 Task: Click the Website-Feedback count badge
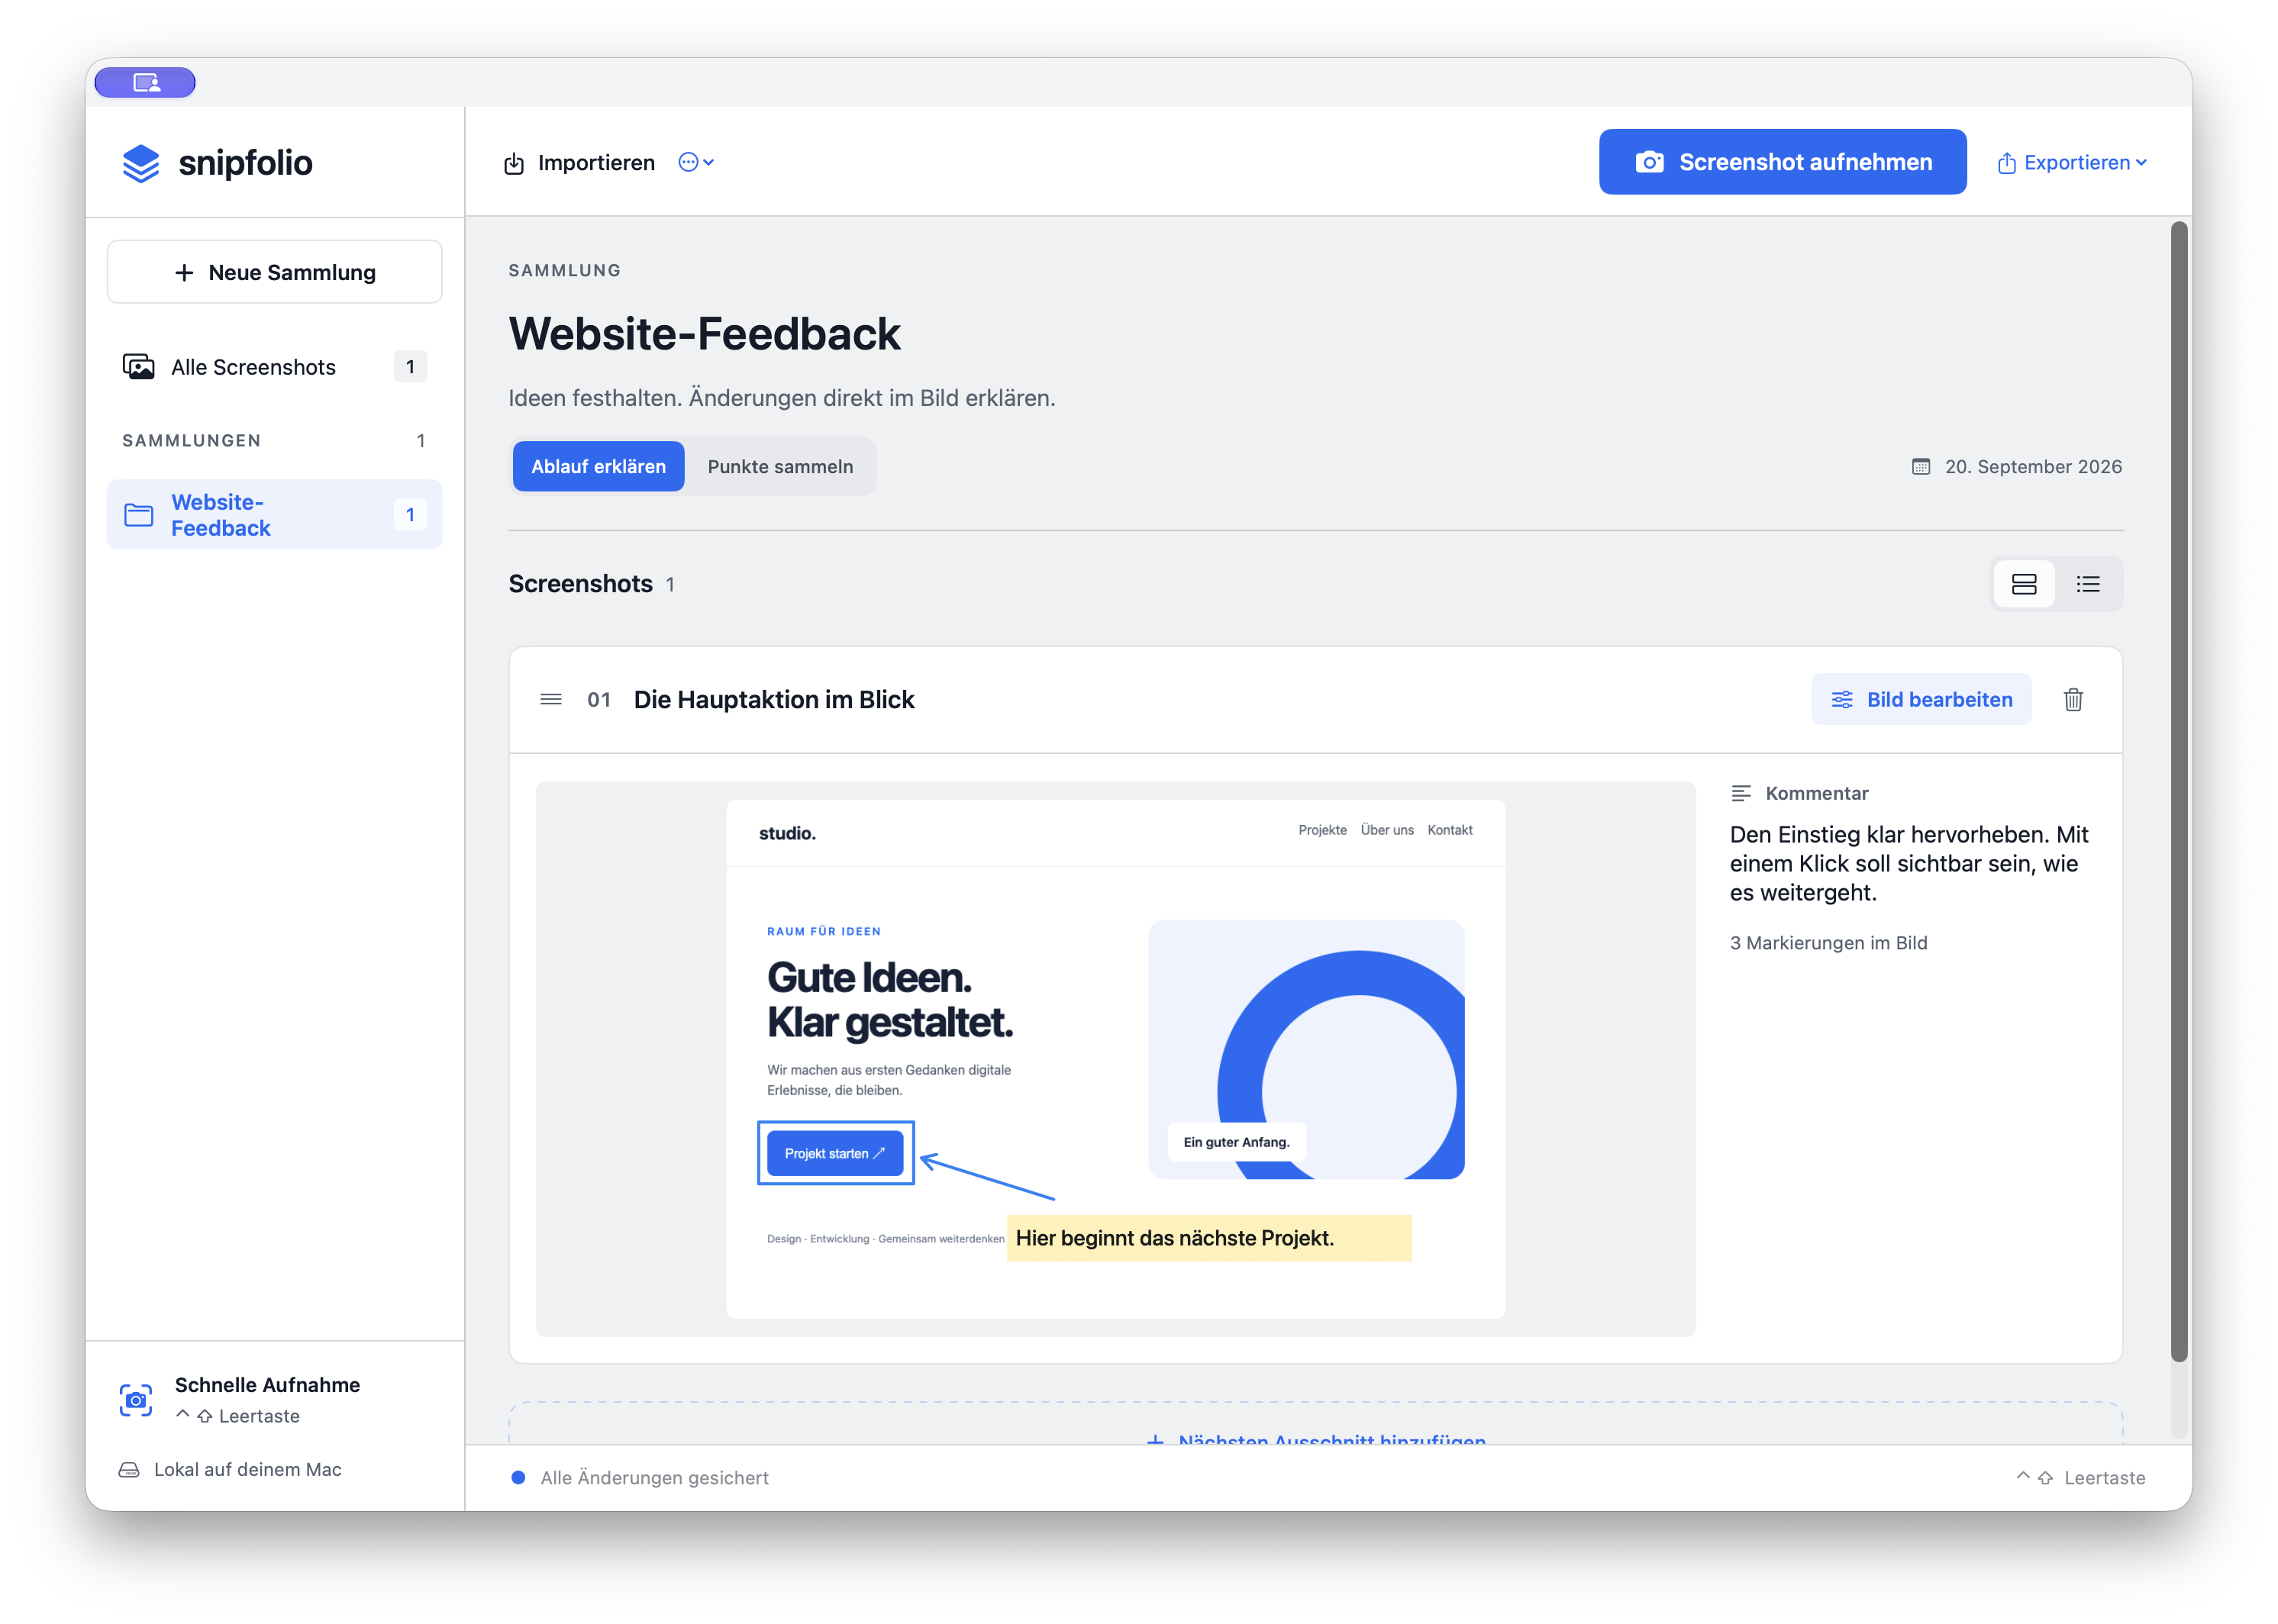pos(410,515)
